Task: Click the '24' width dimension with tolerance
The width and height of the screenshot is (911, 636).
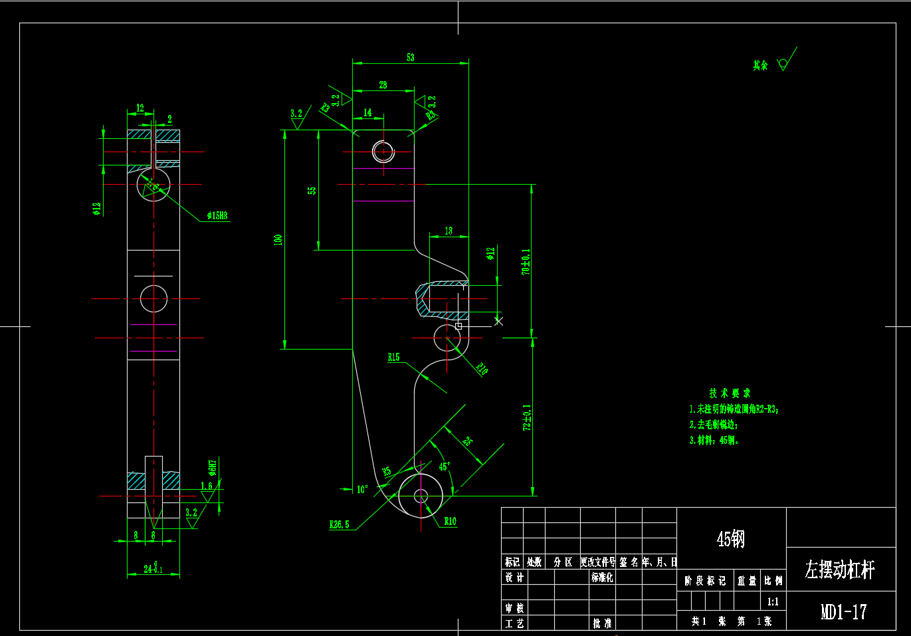Action: click(x=153, y=569)
